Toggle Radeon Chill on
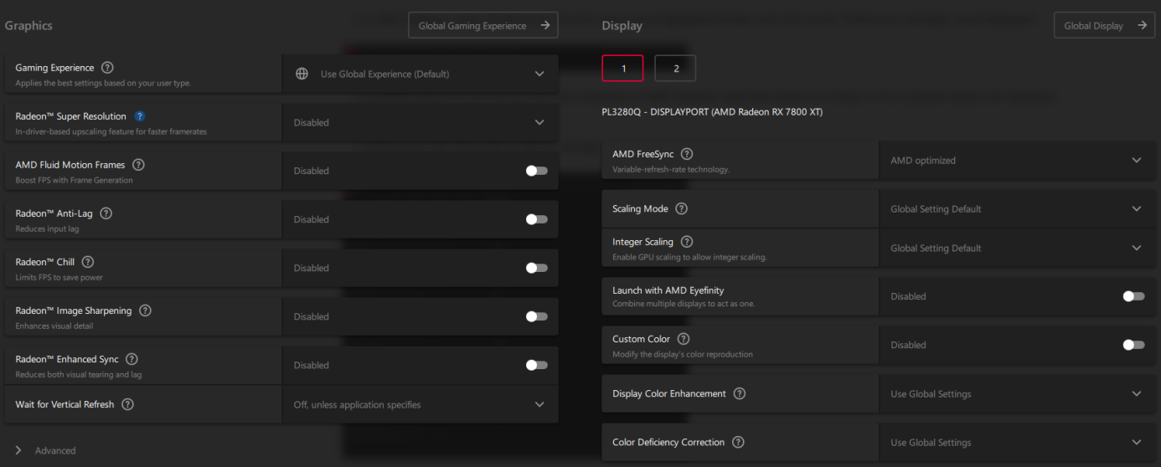1161x467 pixels. (536, 268)
